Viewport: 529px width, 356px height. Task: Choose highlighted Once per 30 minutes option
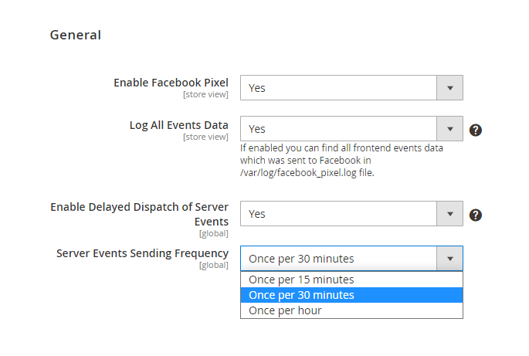[351, 295]
